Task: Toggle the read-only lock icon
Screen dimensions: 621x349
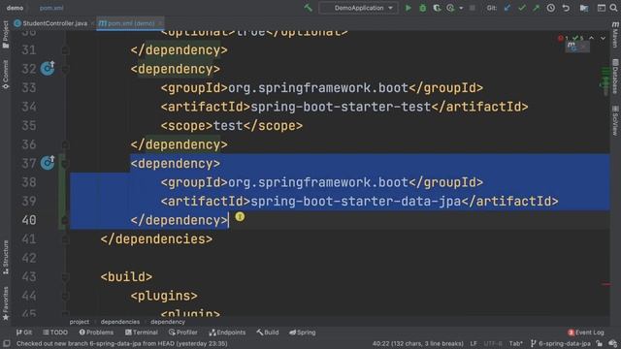Action: point(600,343)
